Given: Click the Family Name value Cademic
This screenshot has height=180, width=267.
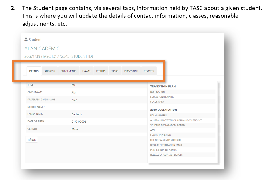Looking at the screenshot, I should click(77, 114).
